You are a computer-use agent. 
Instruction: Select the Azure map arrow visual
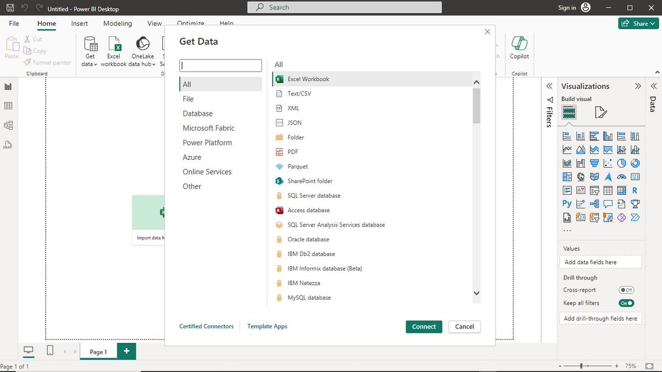[x=608, y=177]
